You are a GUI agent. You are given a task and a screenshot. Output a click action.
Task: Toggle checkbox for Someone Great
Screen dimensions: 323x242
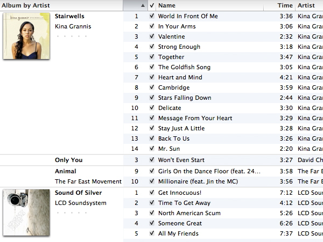point(152,223)
